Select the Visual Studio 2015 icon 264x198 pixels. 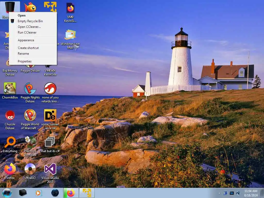[x=50, y=173]
